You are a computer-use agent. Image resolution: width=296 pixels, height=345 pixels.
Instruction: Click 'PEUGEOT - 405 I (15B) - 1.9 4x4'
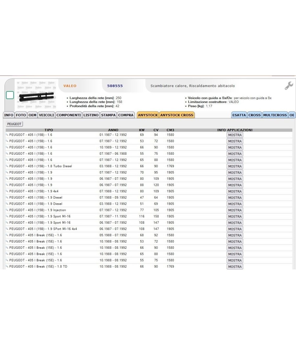[x=34, y=191]
